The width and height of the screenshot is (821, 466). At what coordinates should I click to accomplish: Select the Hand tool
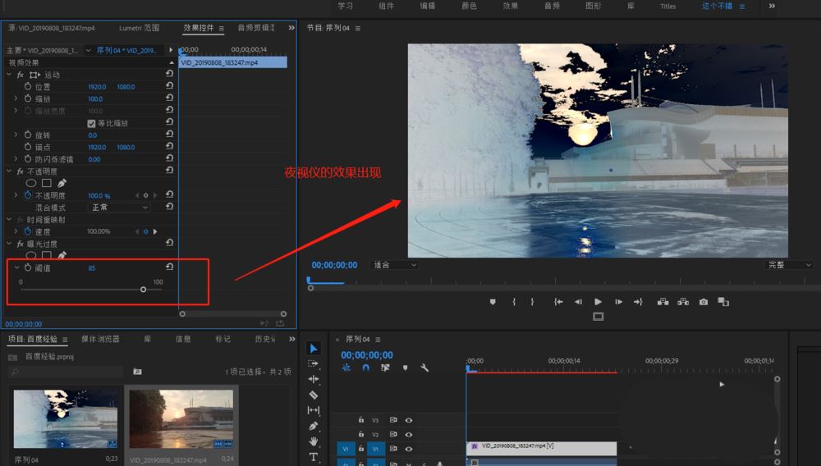point(313,441)
